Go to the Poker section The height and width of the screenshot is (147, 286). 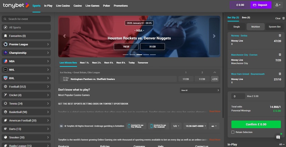[x=106, y=6]
